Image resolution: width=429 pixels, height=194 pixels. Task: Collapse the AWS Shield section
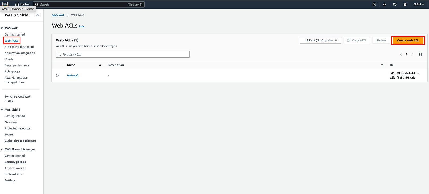(x=2, y=110)
